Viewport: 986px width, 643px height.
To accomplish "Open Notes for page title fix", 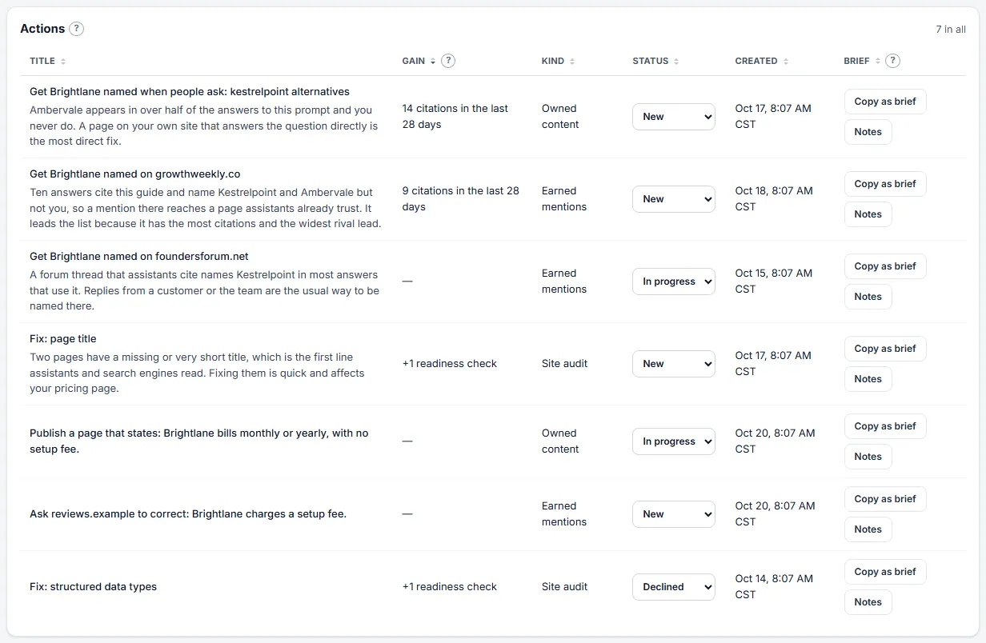I will pos(868,379).
